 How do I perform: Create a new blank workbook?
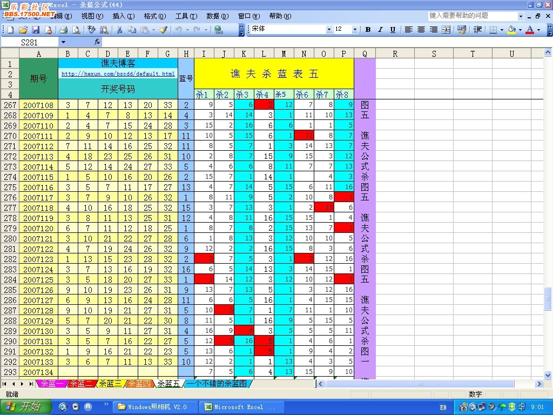tap(11, 30)
